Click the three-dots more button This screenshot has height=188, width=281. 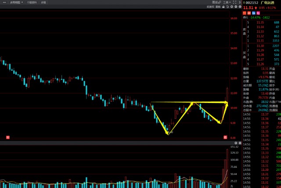tap(4, 2)
